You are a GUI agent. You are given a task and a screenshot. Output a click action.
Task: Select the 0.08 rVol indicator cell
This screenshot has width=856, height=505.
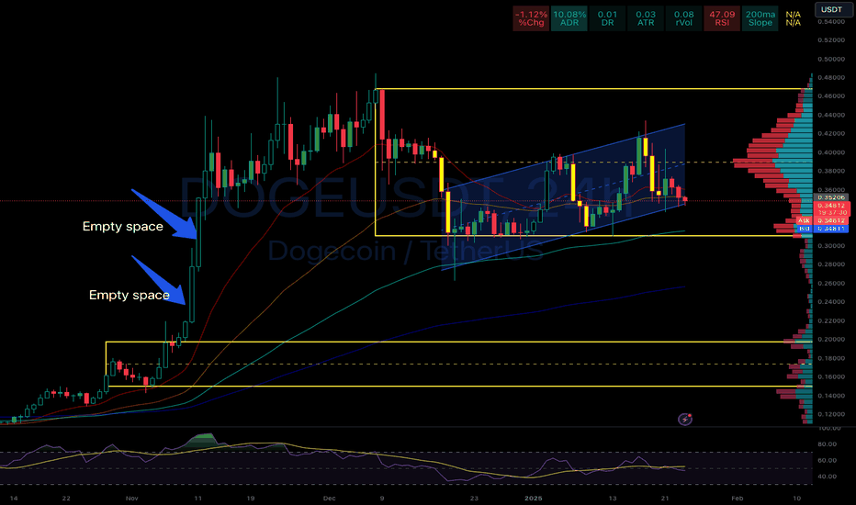coord(683,18)
